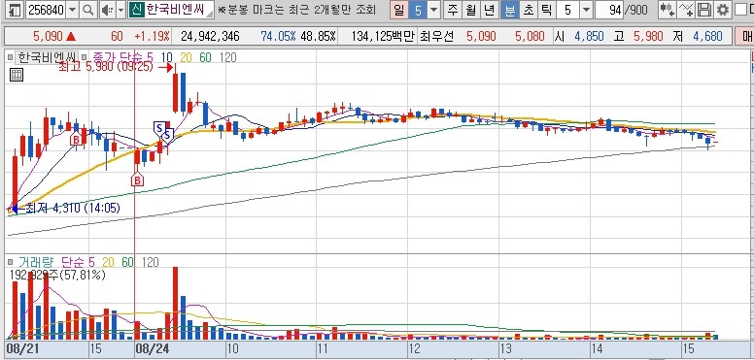The image size is (754, 360).
Task: Expand the minute interval 5 dropdown
Action: (x=586, y=10)
